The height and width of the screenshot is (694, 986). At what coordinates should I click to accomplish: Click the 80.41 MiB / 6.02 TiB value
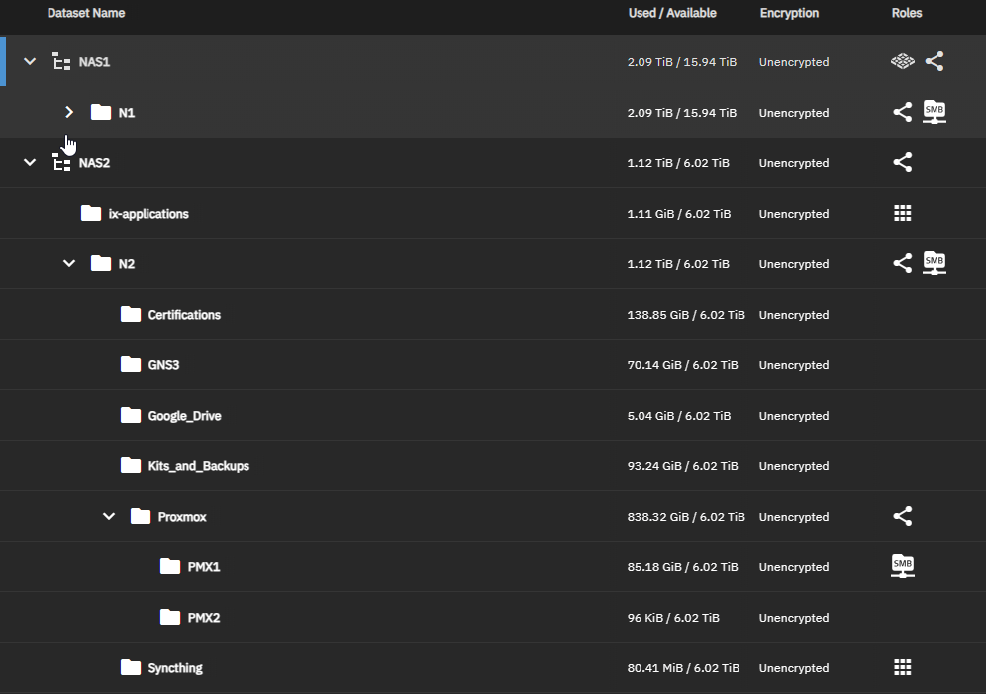(x=683, y=668)
